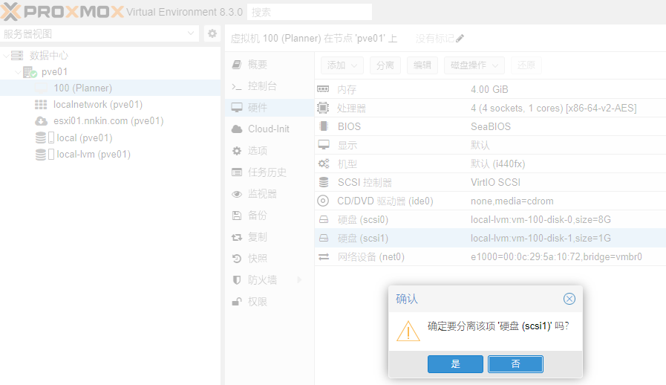
Task: Collapse the 数据中心 tree node
Action: 7,56
